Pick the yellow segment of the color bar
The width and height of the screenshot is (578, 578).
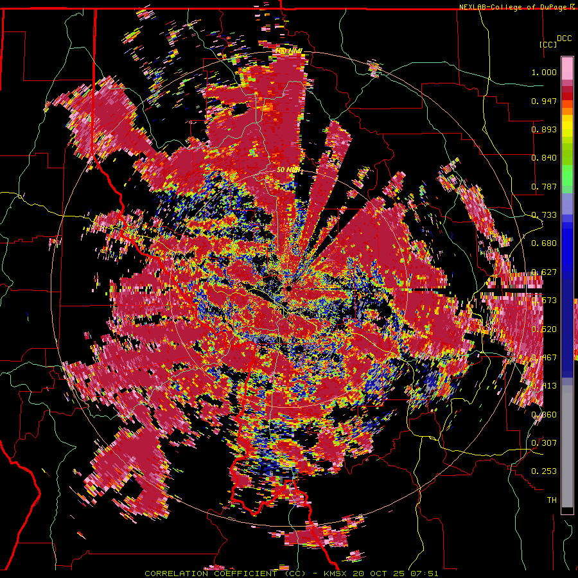(x=567, y=129)
